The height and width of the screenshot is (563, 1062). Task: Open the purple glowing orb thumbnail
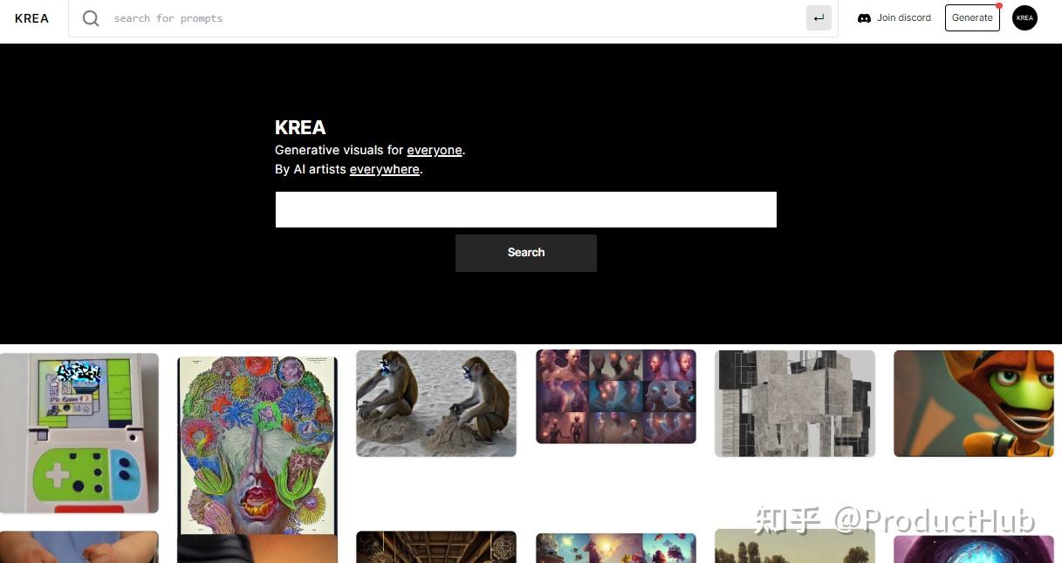click(x=974, y=549)
